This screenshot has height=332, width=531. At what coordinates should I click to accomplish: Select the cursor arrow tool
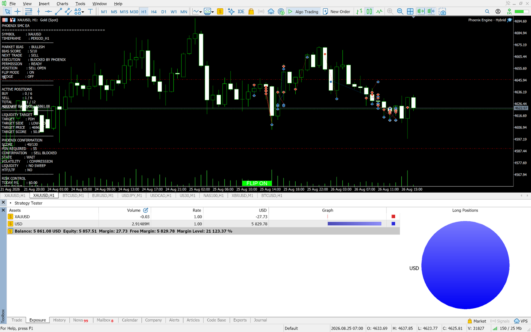[7, 12]
